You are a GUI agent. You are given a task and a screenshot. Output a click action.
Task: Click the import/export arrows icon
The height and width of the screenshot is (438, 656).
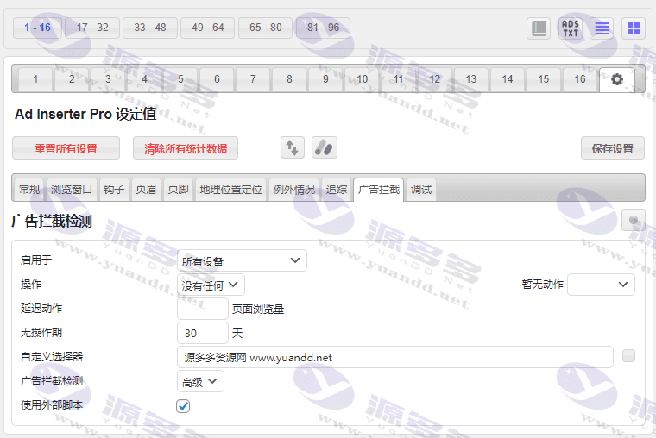coord(292,148)
